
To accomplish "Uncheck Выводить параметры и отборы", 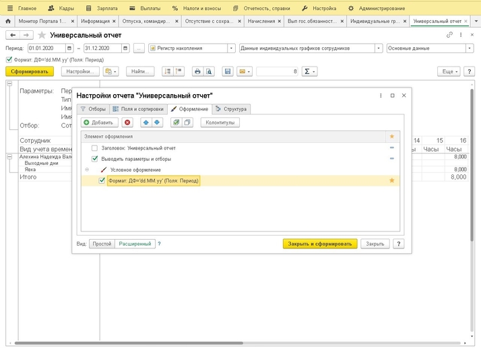I will (95, 158).
